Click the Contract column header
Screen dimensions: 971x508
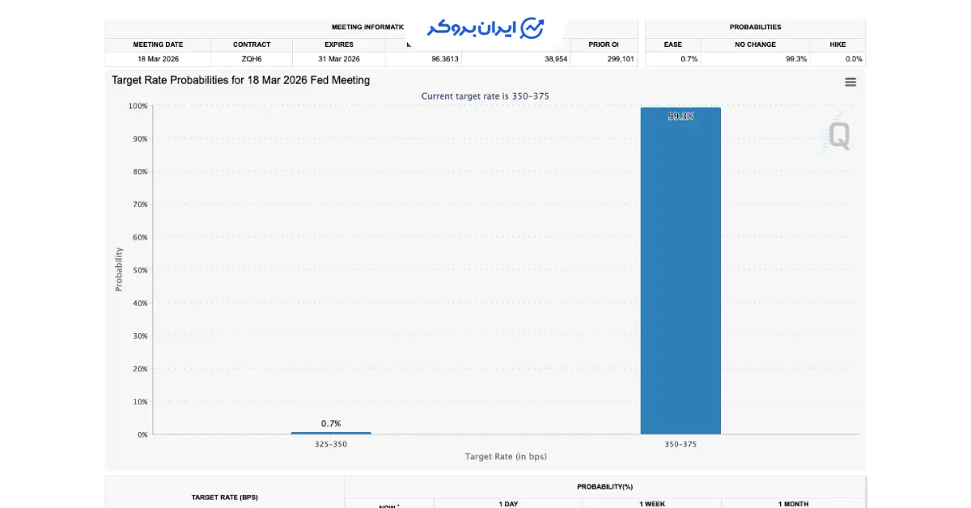[252, 44]
